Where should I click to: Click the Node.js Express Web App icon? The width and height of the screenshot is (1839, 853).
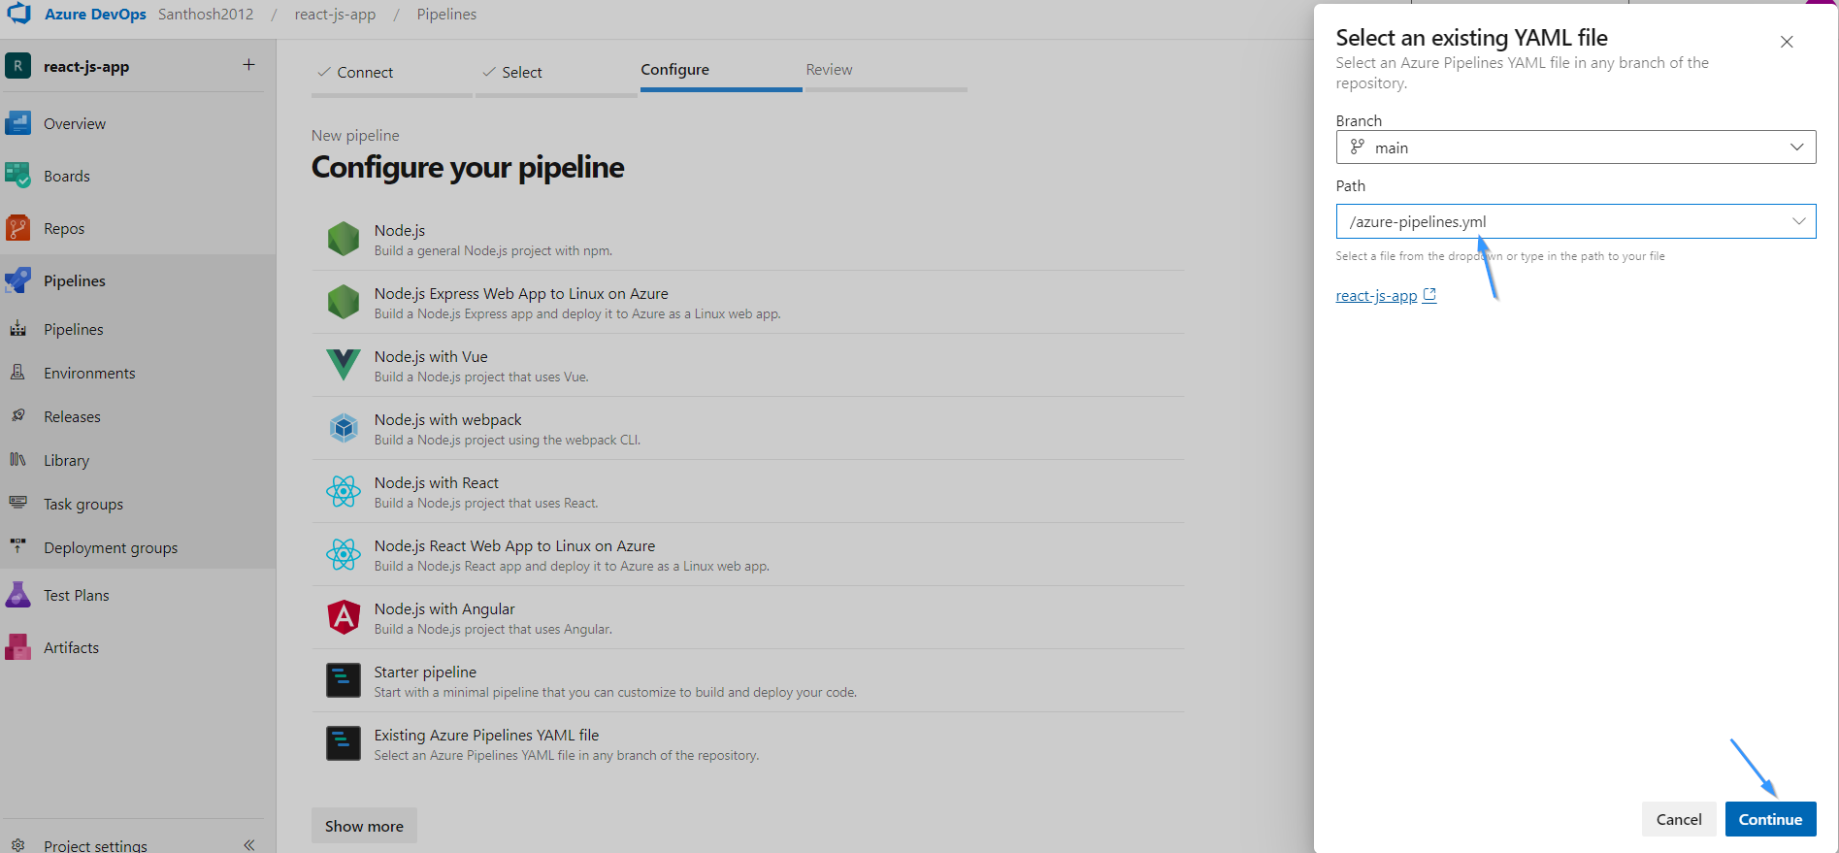pyautogui.click(x=344, y=302)
